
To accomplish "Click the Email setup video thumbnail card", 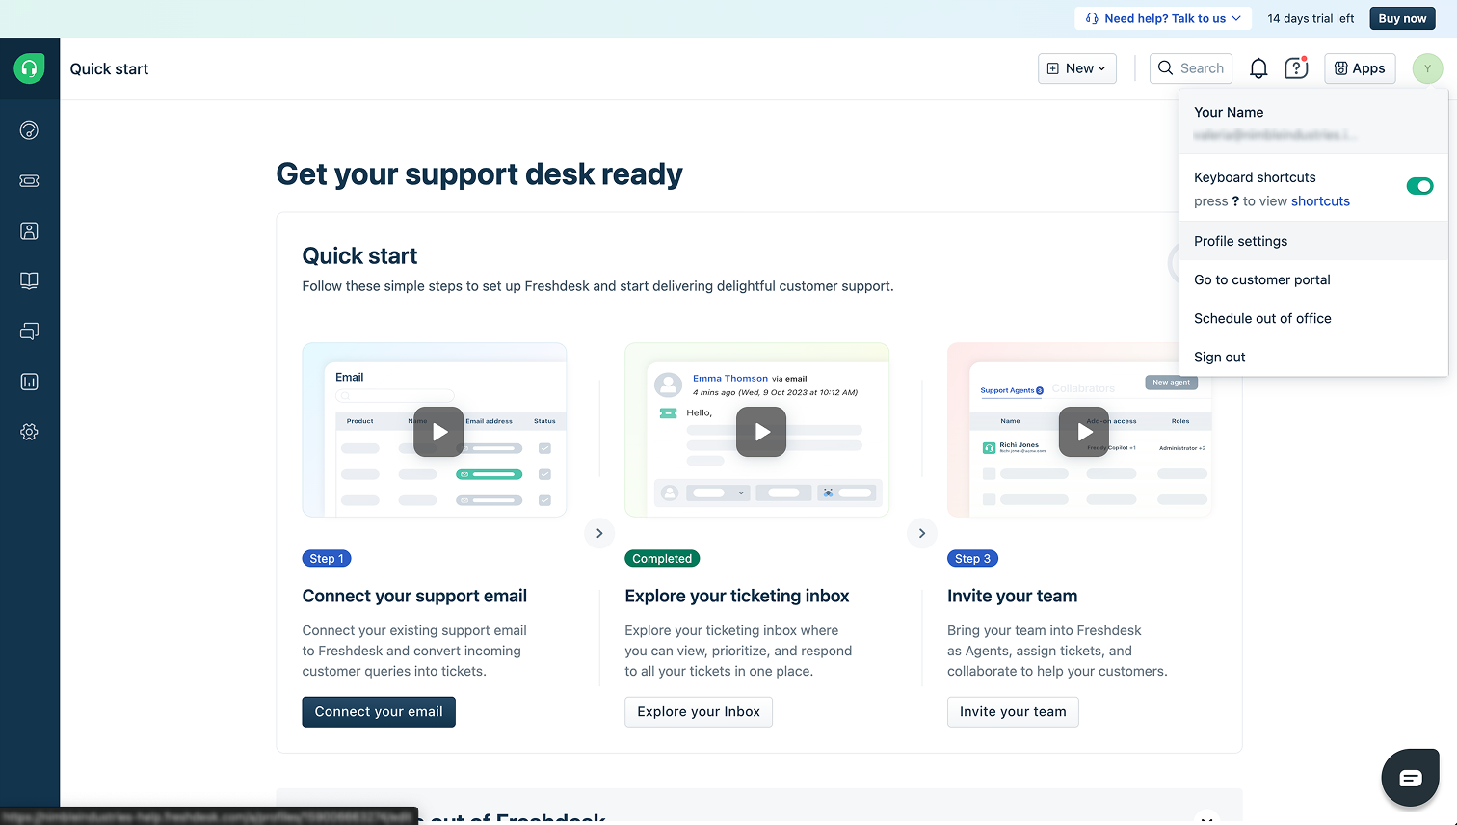I will [435, 430].
